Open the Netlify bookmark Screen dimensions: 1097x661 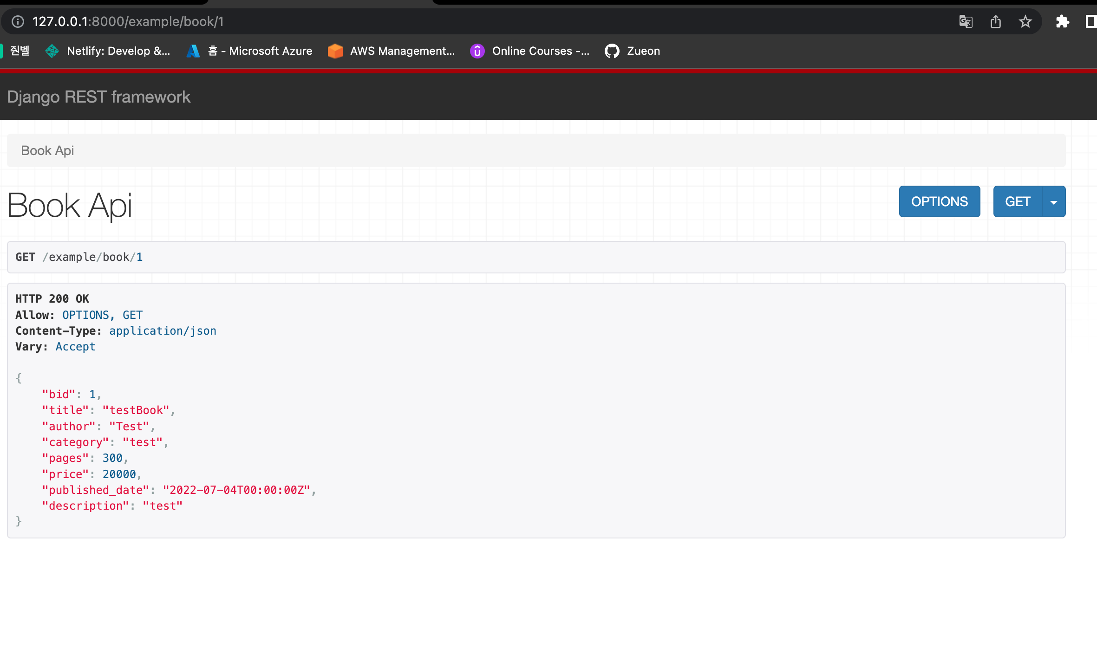108,51
